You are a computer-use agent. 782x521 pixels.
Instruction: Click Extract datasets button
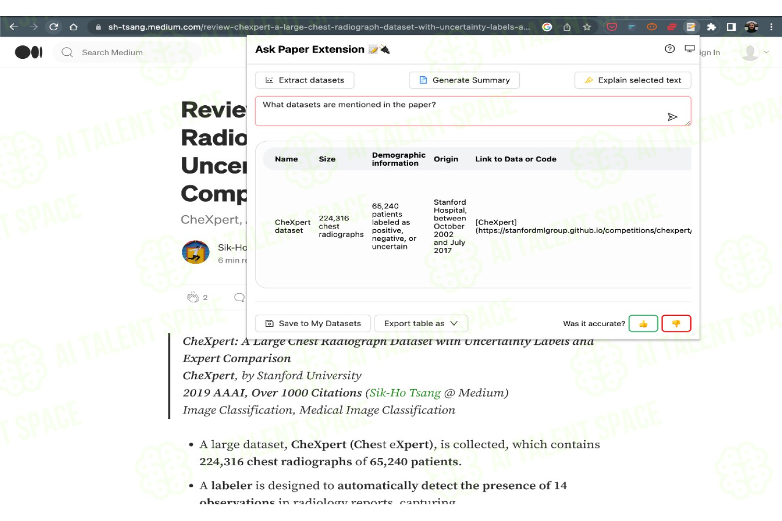coord(305,80)
